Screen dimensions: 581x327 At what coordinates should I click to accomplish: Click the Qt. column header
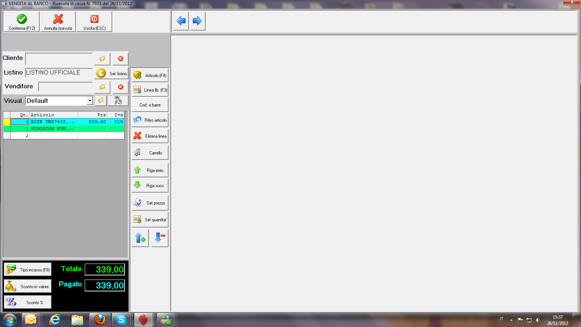20,115
